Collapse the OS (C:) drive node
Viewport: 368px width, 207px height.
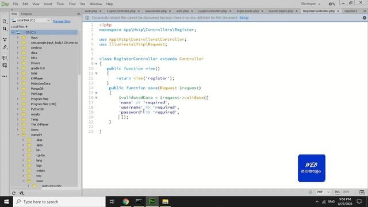click(13, 32)
